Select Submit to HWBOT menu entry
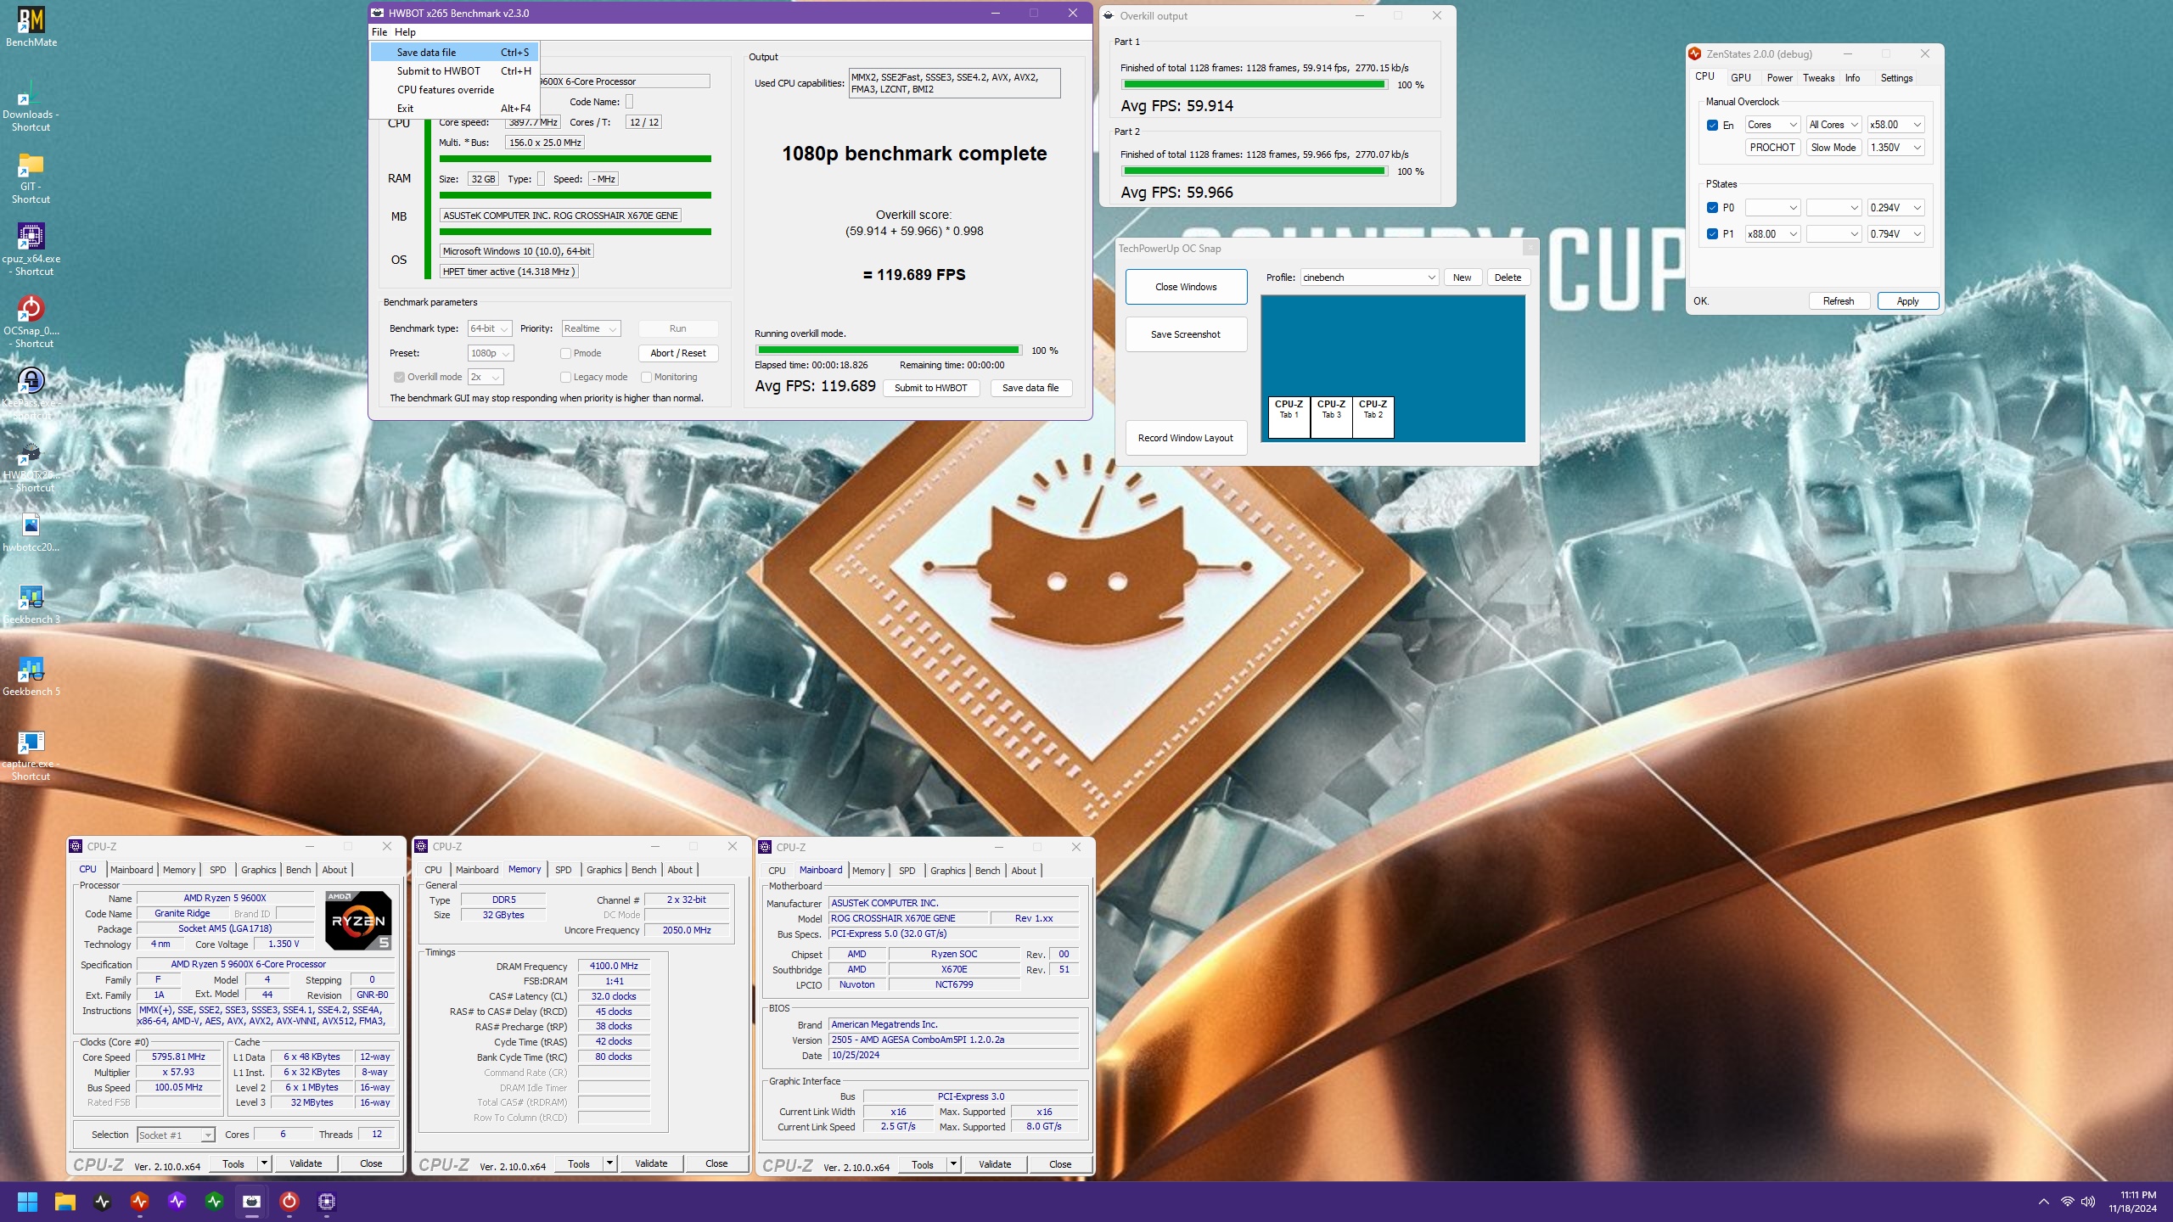The height and width of the screenshot is (1222, 2173). click(454, 71)
